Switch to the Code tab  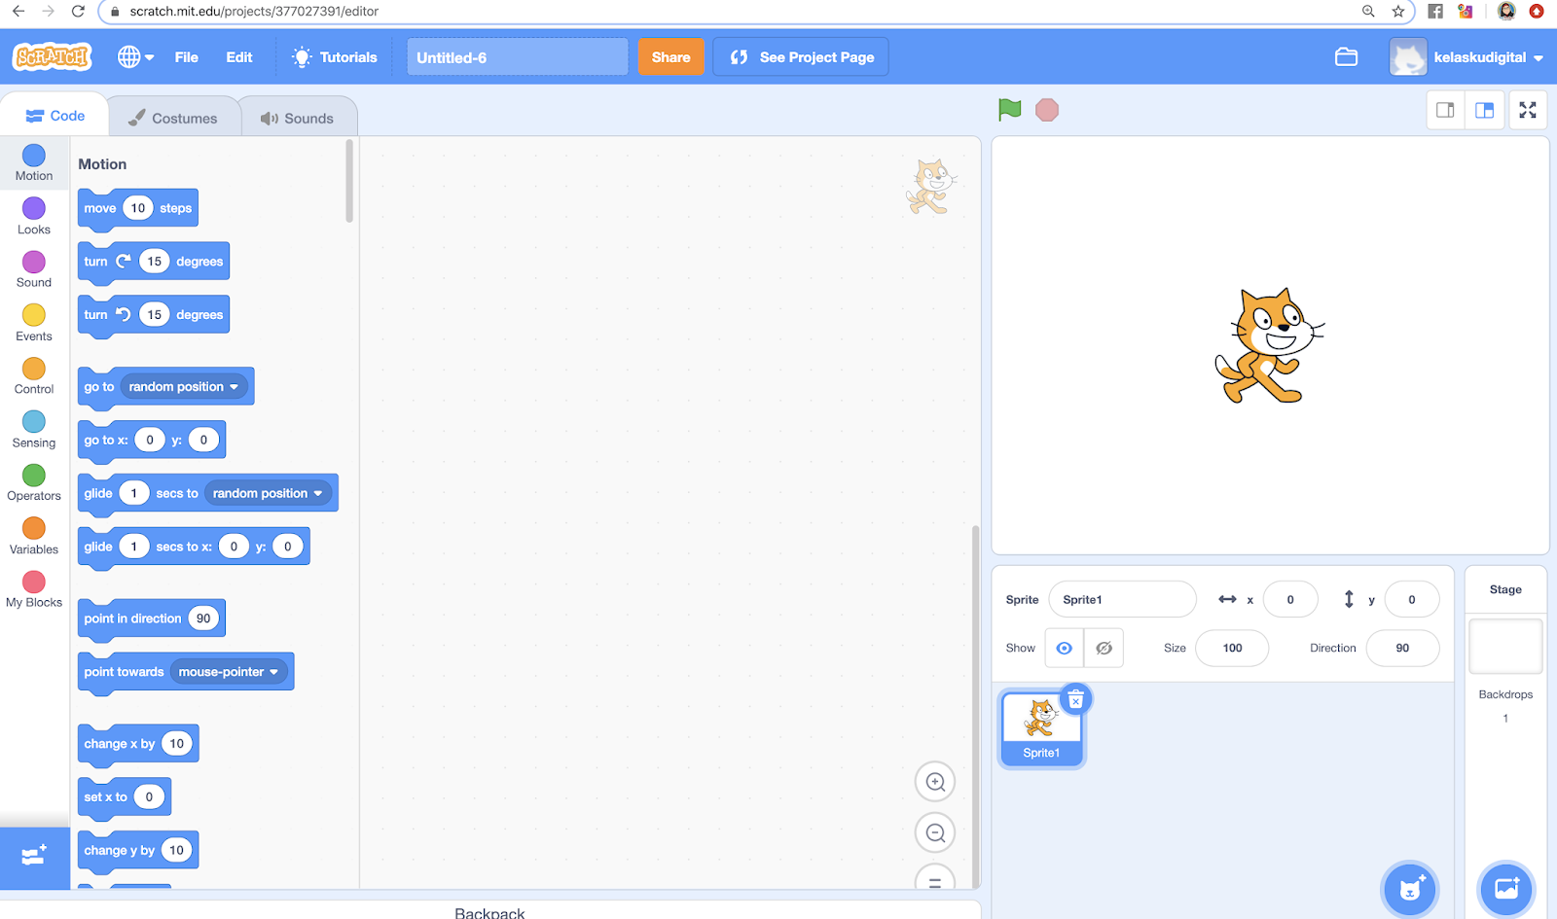54,116
